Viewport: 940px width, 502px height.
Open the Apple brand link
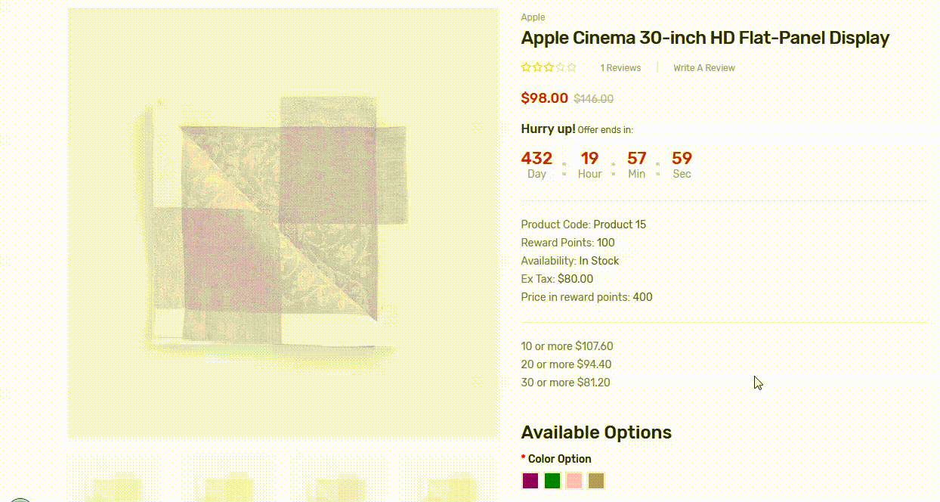click(533, 17)
